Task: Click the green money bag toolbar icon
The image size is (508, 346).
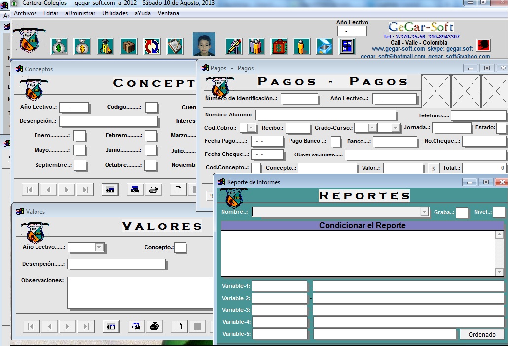Action: coord(59,46)
